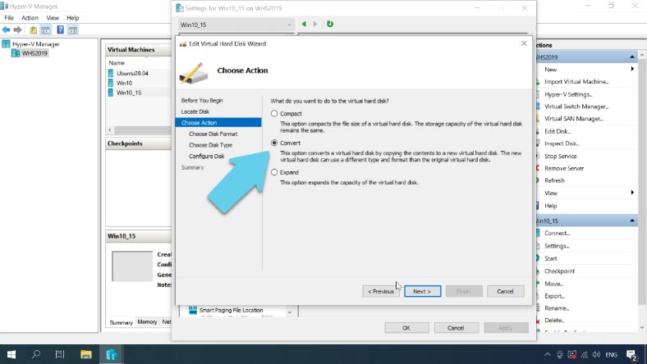Click Inspect Disk action

point(562,143)
